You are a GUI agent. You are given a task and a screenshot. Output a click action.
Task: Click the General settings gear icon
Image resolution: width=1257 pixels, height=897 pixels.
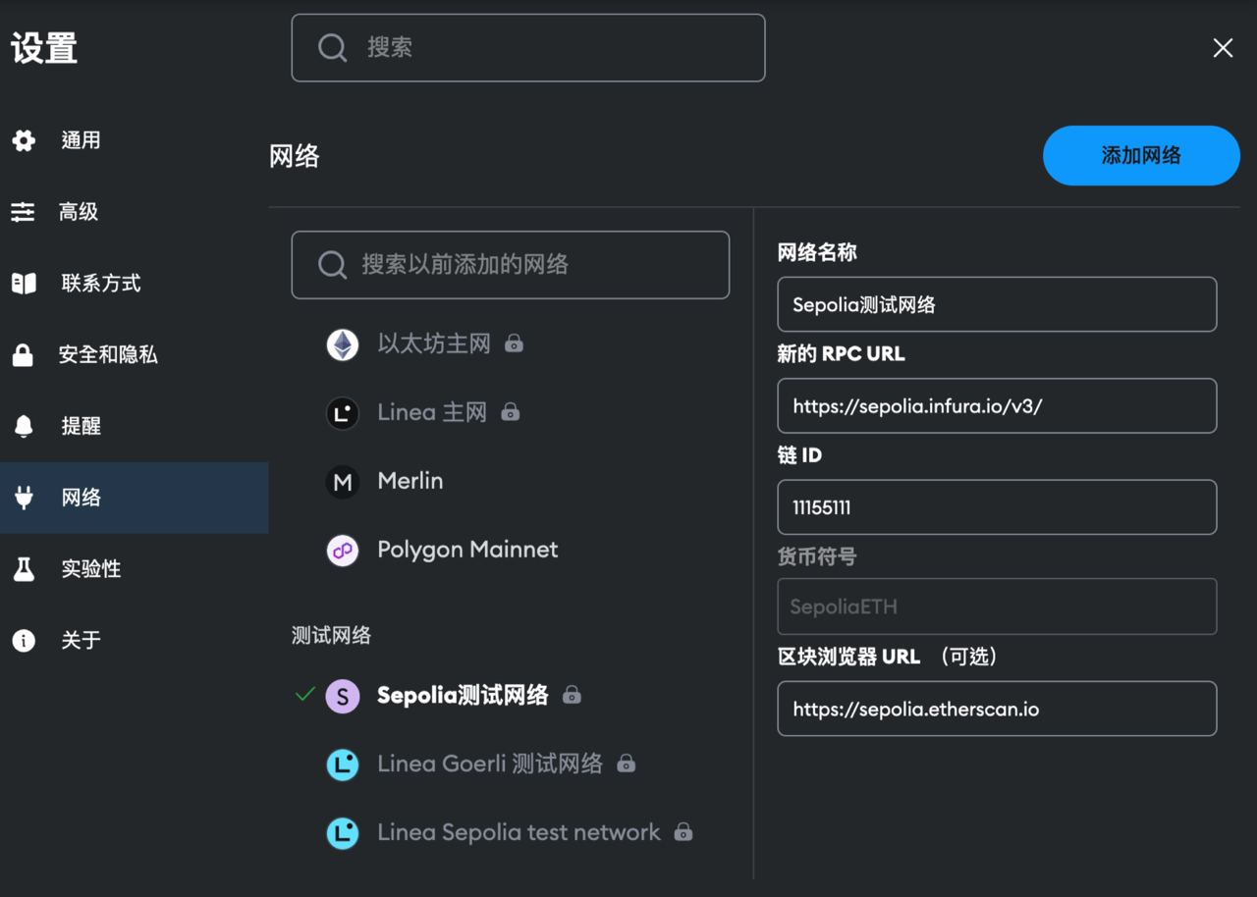pos(24,140)
